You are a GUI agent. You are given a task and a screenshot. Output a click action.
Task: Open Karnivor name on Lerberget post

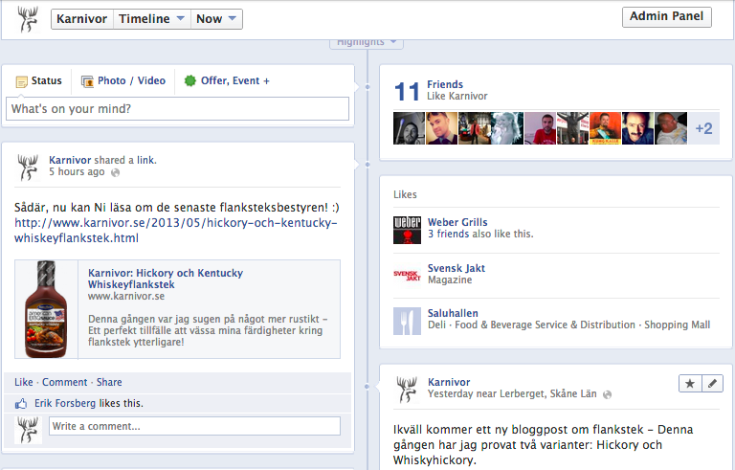click(449, 382)
